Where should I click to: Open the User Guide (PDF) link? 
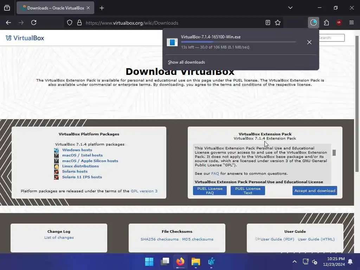coord(277,239)
